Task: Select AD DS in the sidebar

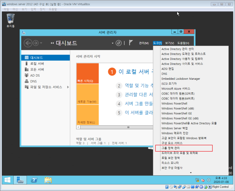Action: pos(46,75)
